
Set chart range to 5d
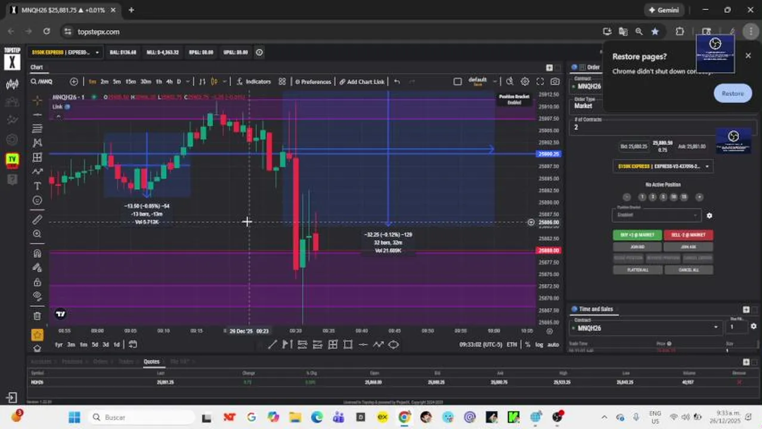[94, 344]
